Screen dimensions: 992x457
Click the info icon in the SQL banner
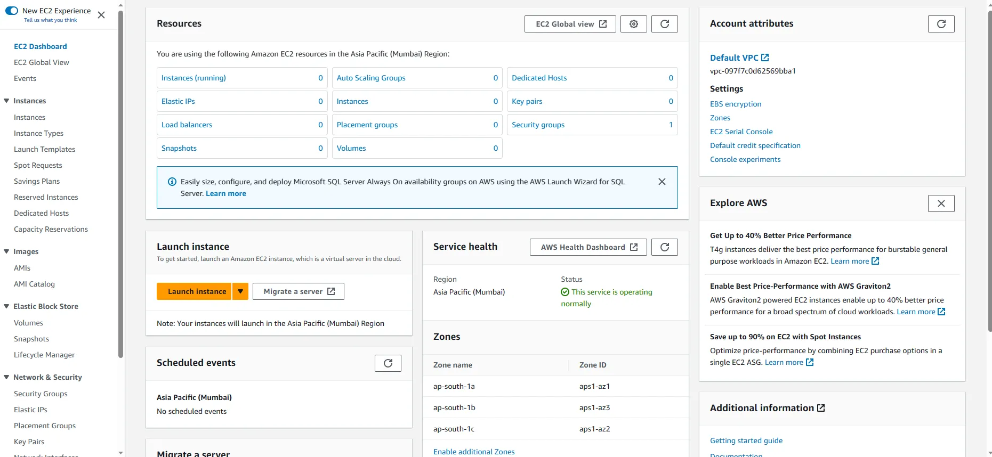point(172,182)
